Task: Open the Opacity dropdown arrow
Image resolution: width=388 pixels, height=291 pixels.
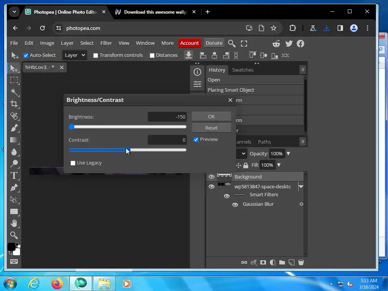Action: click(288, 154)
